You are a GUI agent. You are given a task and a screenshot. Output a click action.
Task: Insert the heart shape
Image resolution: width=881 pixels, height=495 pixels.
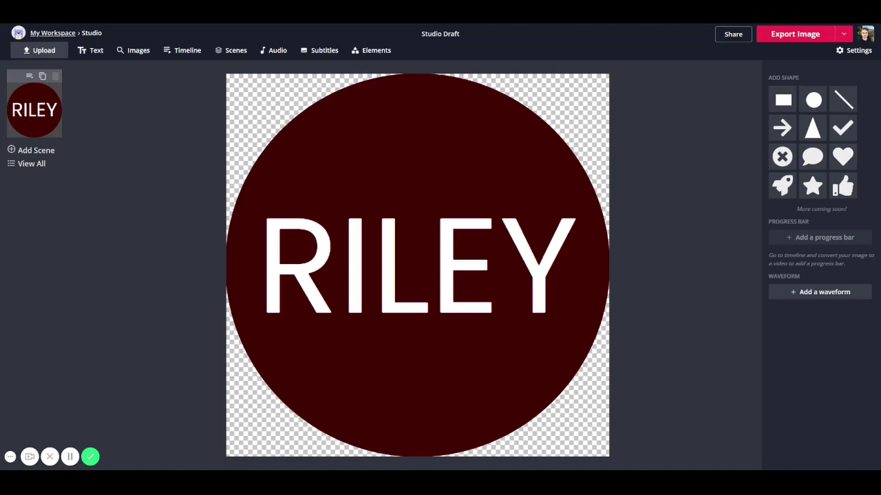coord(843,157)
